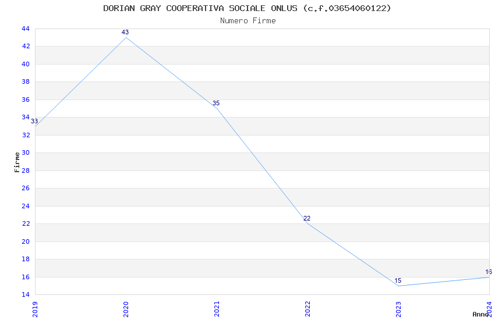Click the data label 43 at 2020
The height and width of the screenshot is (320, 495).
125,32
